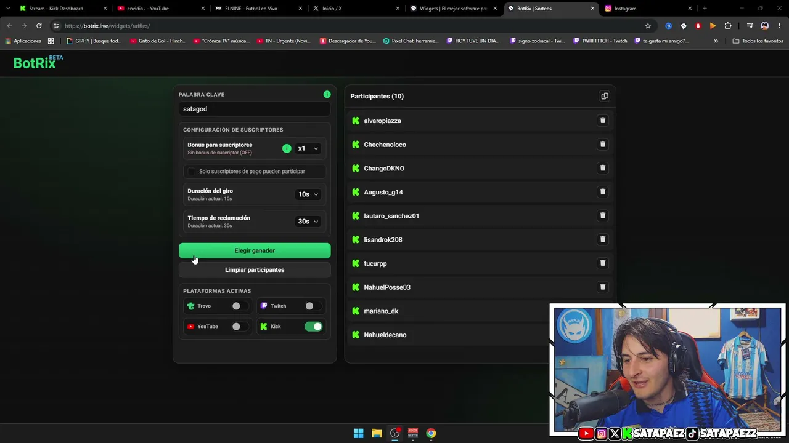Viewport: 789px width, 443px height.
Task: Go to BotRix home via logo
Action: (x=38, y=62)
